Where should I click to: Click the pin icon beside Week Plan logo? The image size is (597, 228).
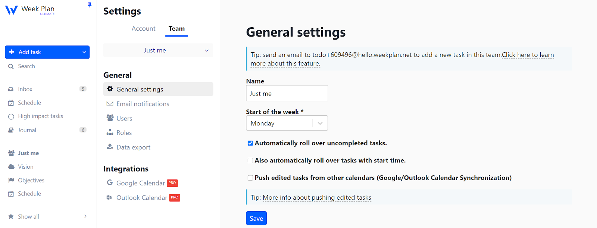[90, 5]
